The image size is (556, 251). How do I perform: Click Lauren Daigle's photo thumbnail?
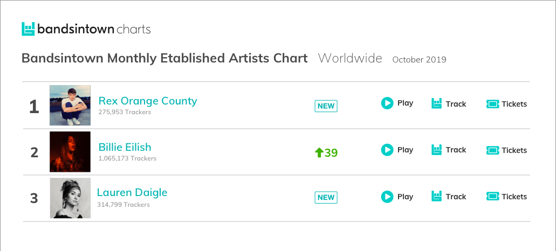tap(70, 198)
